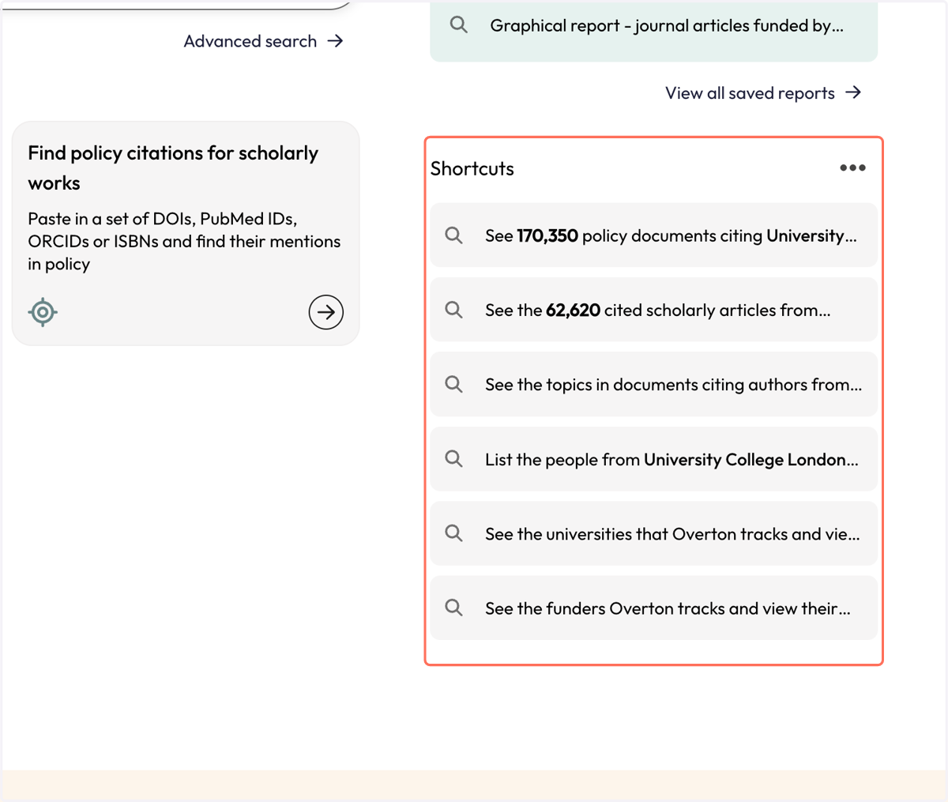Click the target crosshair icon on citations card
948x802 pixels.
pyautogui.click(x=43, y=312)
